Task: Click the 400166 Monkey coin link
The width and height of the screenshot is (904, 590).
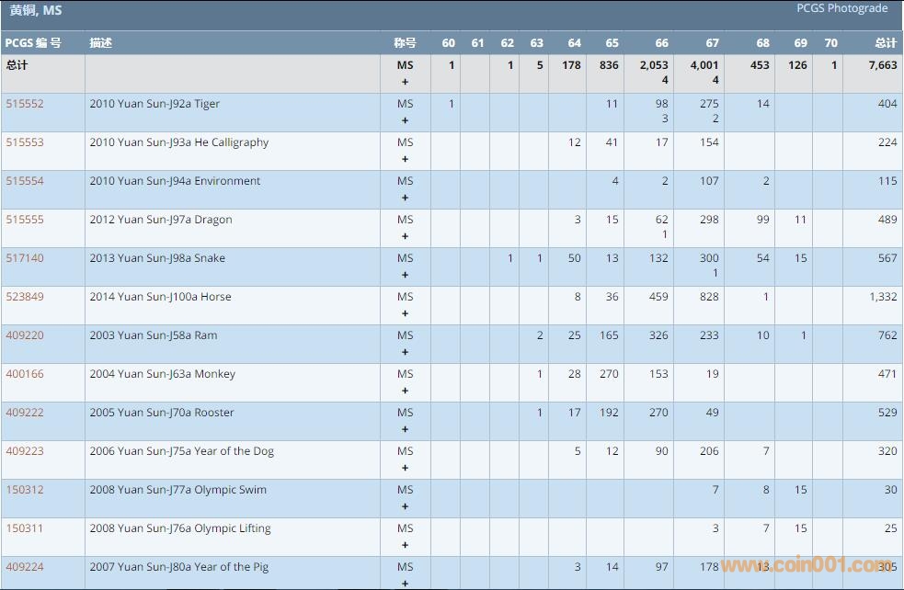Action: (x=25, y=374)
